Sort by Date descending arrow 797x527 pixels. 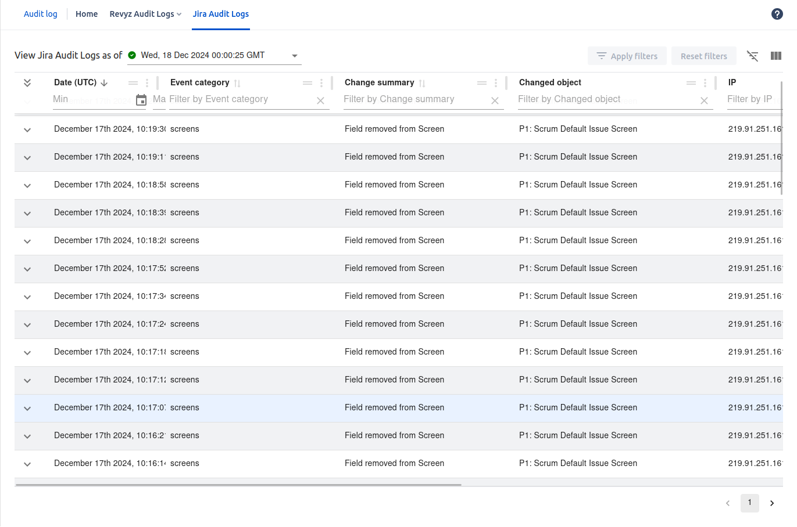104,83
